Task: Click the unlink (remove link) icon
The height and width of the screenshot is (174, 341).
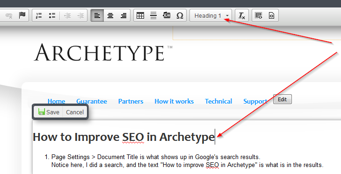Action: coord(9,15)
